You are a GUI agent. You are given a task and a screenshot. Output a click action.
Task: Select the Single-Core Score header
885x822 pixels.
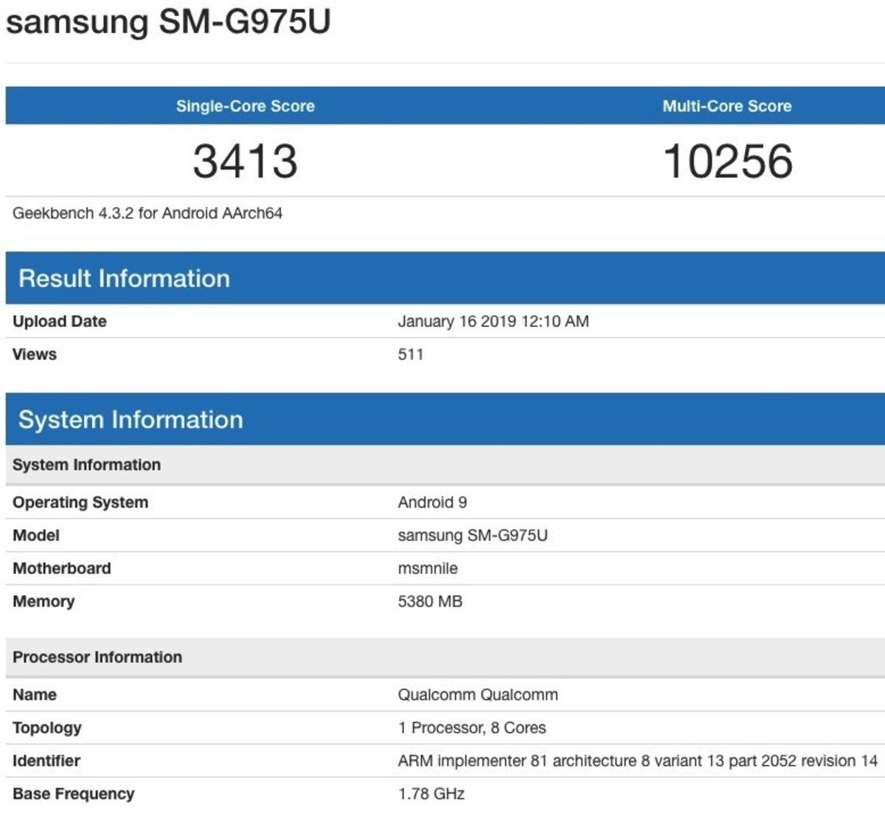pyautogui.click(x=245, y=106)
